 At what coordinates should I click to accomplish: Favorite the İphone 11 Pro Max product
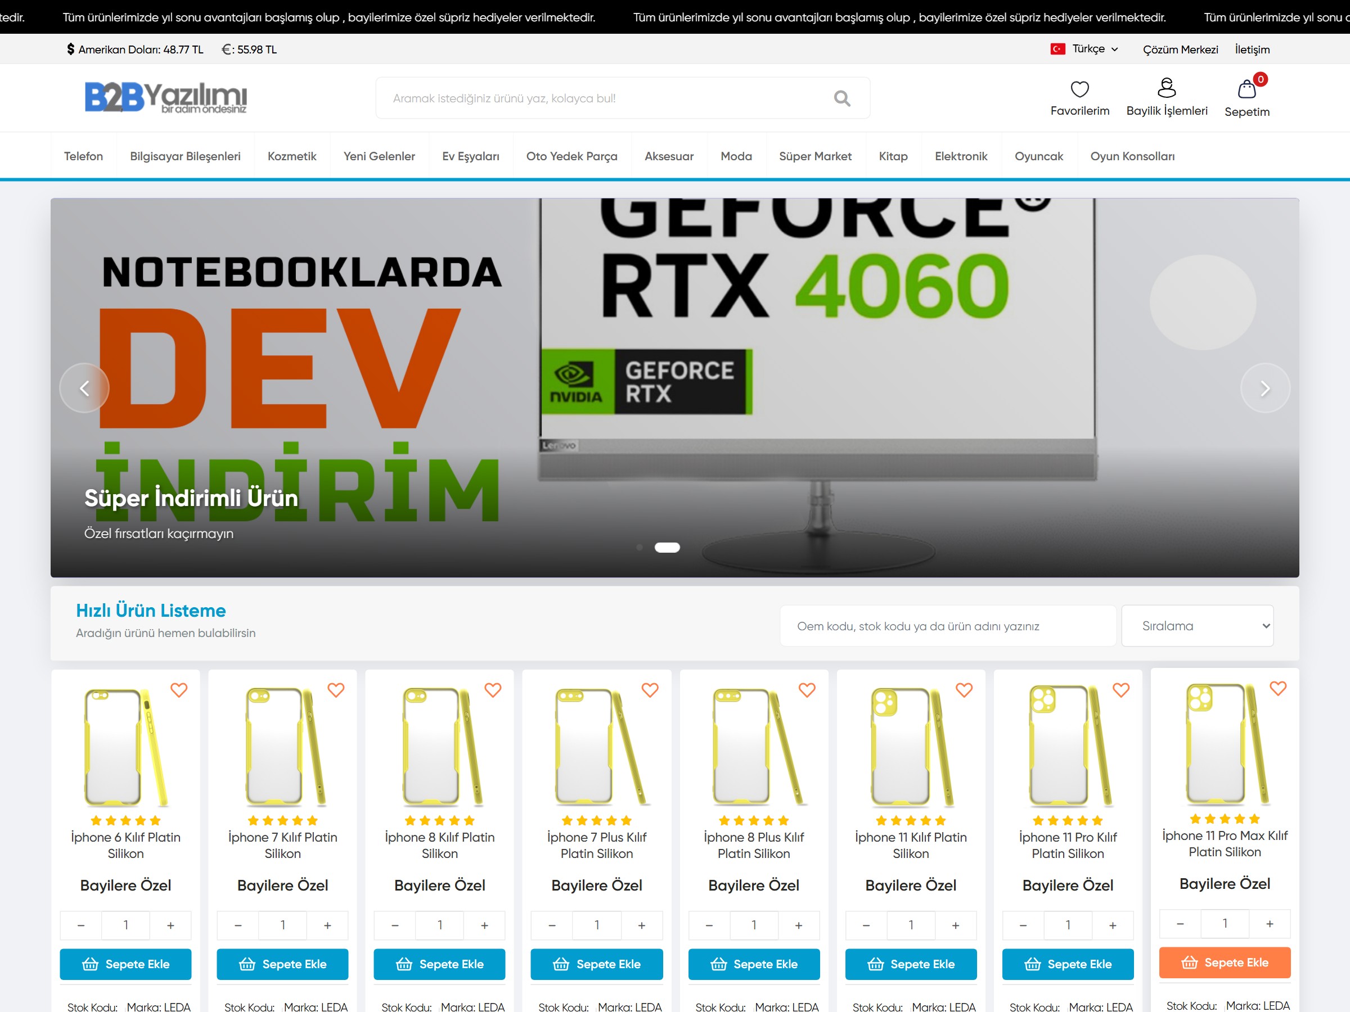click(1278, 688)
